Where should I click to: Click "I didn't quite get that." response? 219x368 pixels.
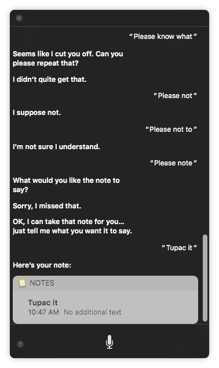click(50, 80)
